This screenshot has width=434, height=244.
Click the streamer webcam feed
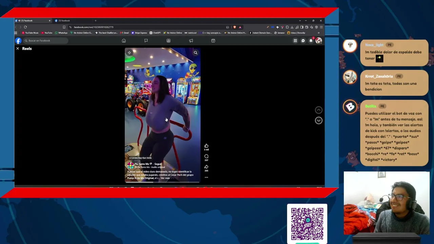[387, 203]
